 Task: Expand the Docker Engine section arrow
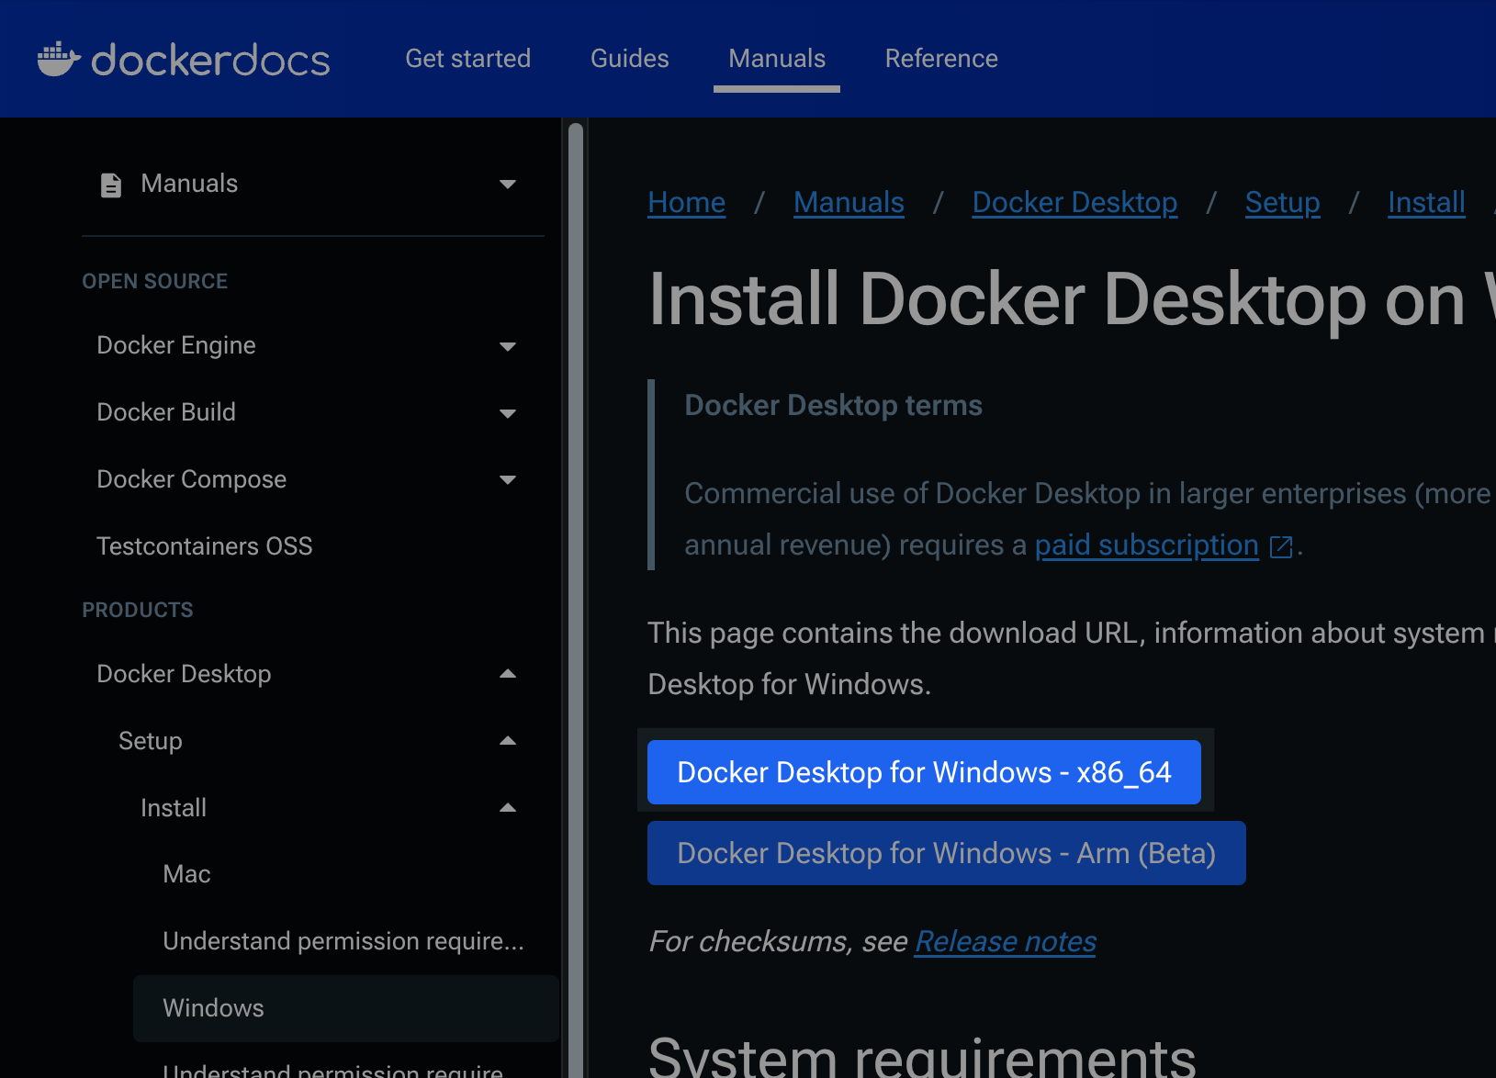click(507, 346)
